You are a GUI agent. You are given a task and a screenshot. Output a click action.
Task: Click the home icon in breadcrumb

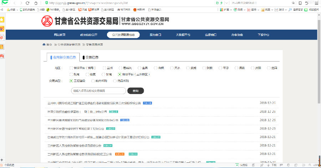[x=44, y=45]
